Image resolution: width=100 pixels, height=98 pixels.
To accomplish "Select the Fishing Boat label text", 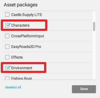I will point(22,78).
